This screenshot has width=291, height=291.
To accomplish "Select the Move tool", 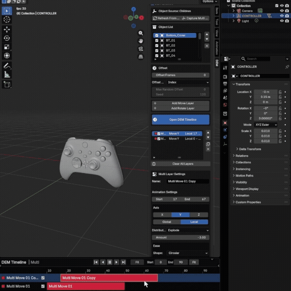I will [x=7, y=30].
